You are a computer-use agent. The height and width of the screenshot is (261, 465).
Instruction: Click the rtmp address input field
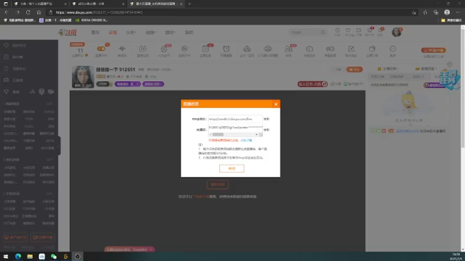click(x=235, y=119)
